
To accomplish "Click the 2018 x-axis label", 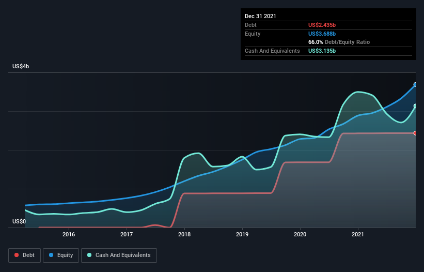I will pos(184,234).
